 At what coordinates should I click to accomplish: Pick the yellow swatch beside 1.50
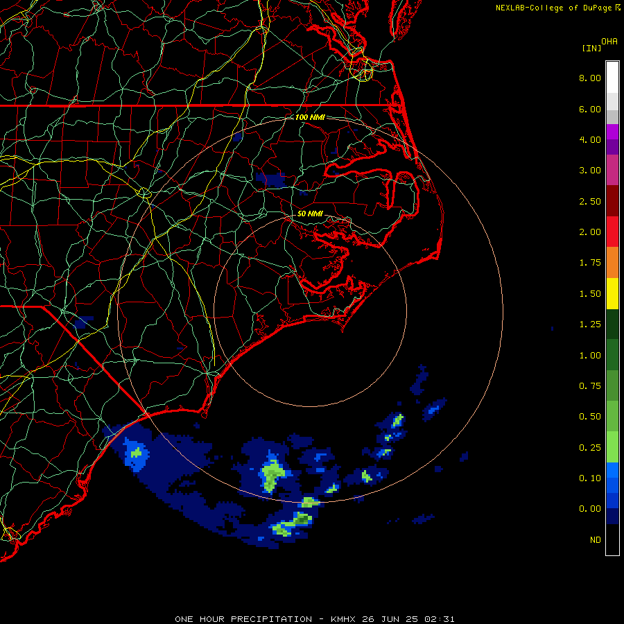pyautogui.click(x=612, y=293)
